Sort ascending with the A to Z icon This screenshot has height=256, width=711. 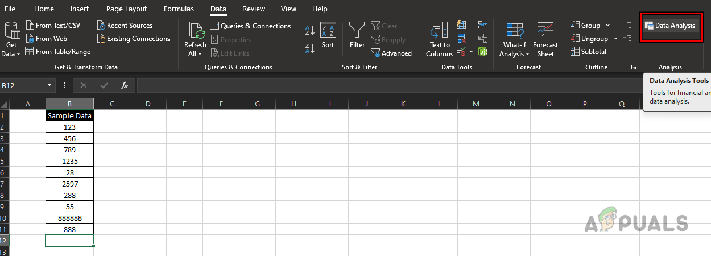pos(310,30)
